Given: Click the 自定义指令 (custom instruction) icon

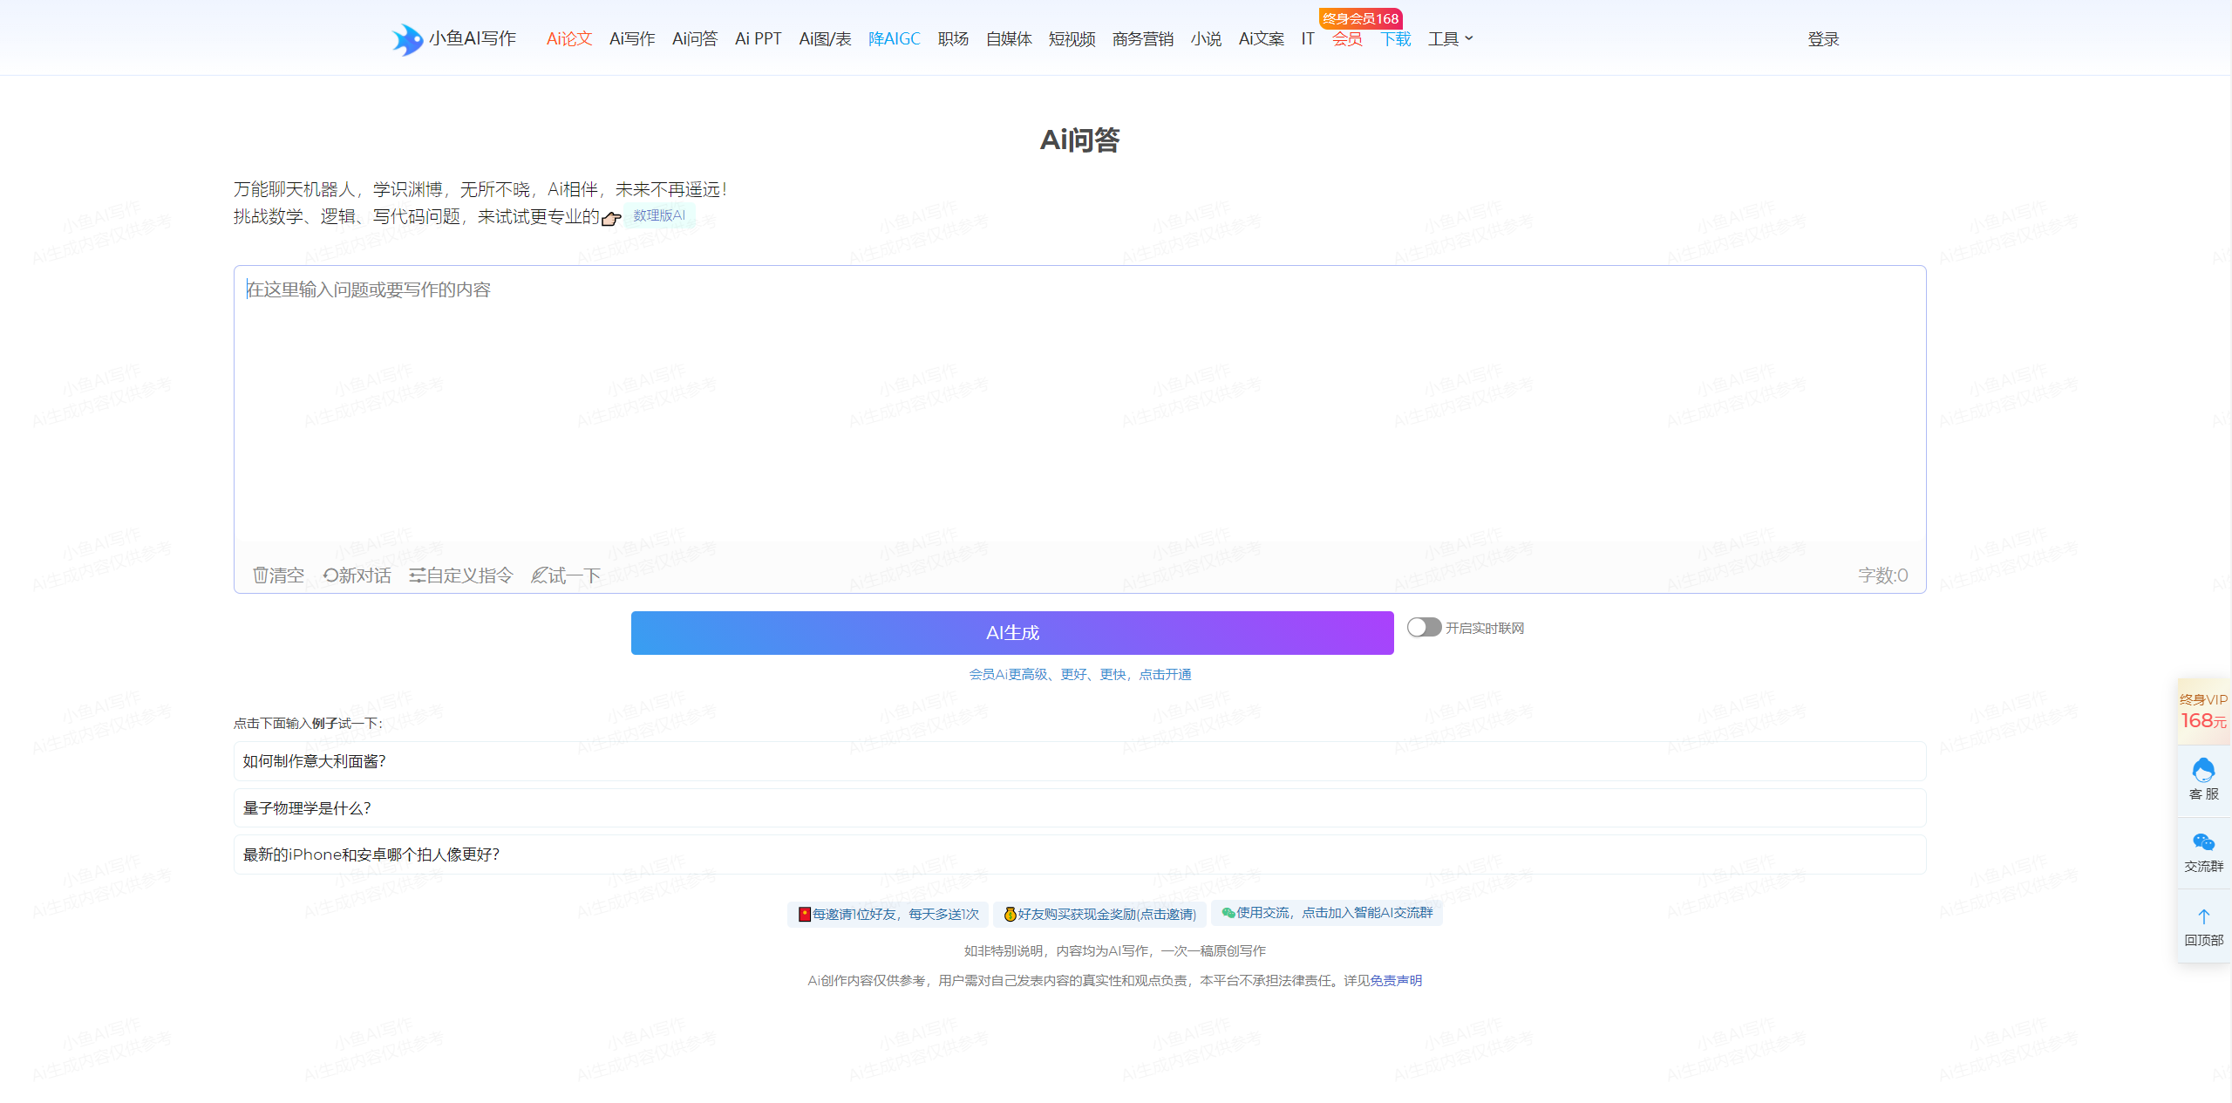Looking at the screenshot, I should [x=459, y=575].
